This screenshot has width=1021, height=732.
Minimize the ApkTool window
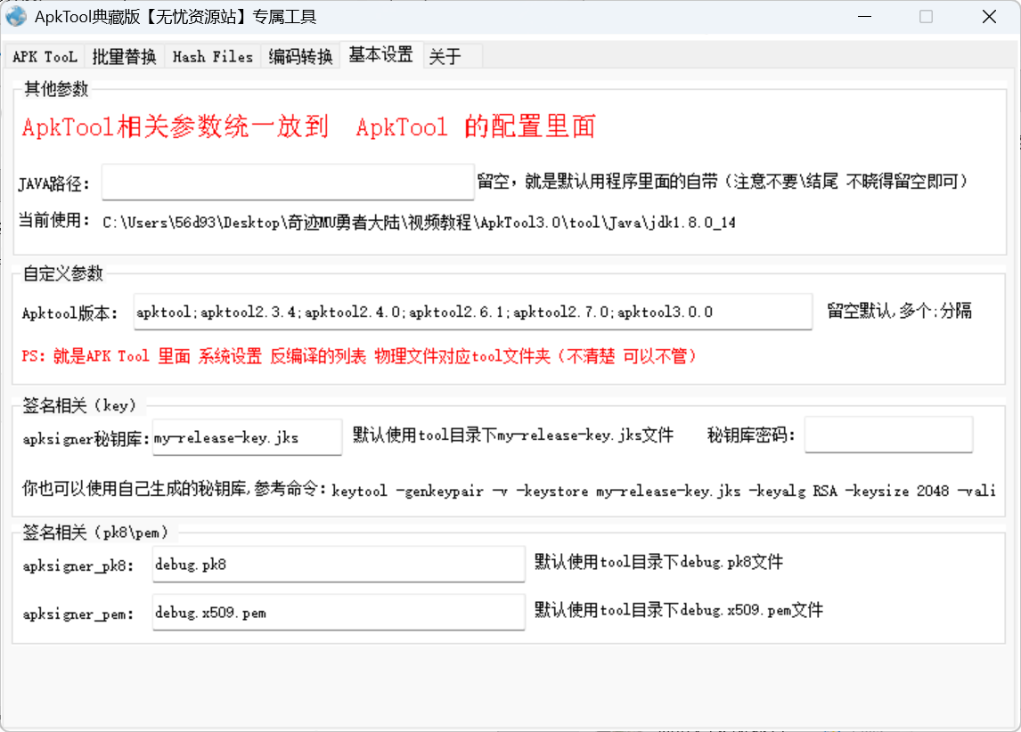click(865, 16)
